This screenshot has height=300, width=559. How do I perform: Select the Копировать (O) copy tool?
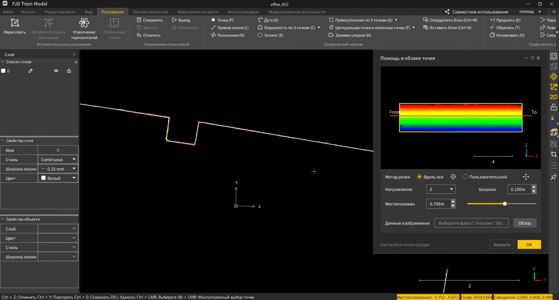tap(507, 35)
